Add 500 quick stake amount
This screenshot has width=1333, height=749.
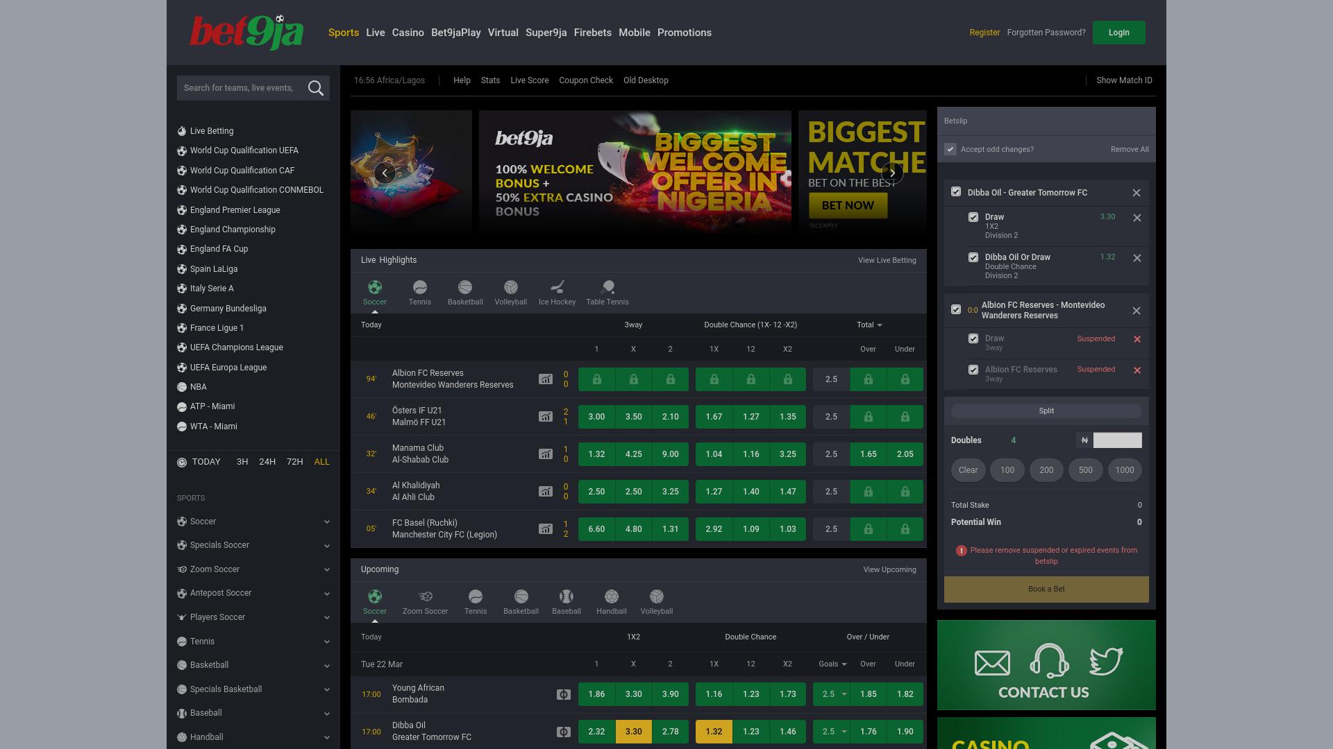(1085, 470)
